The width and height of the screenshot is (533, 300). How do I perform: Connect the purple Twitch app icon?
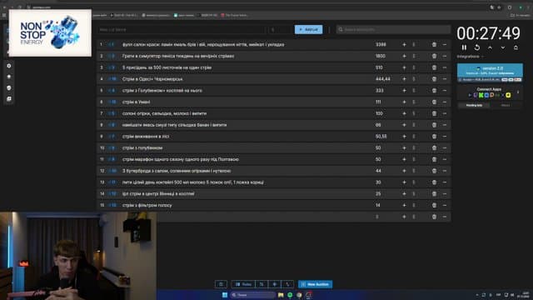[x=476, y=95]
